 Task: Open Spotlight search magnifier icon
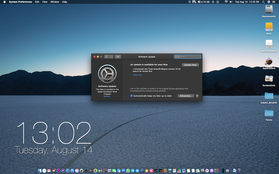263,2
